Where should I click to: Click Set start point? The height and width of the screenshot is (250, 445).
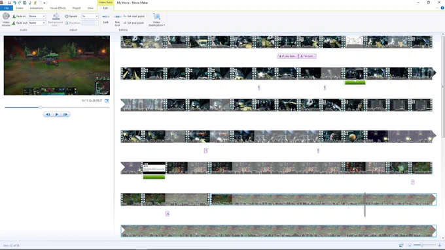[x=134, y=16]
